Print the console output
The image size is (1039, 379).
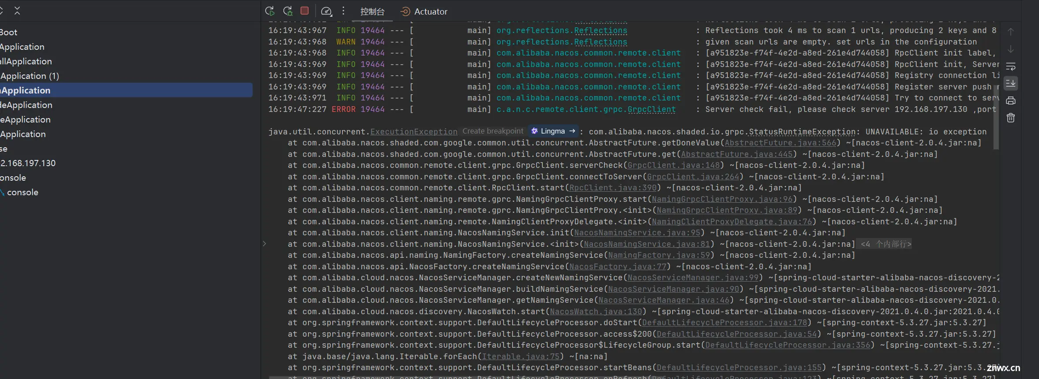[1010, 100]
